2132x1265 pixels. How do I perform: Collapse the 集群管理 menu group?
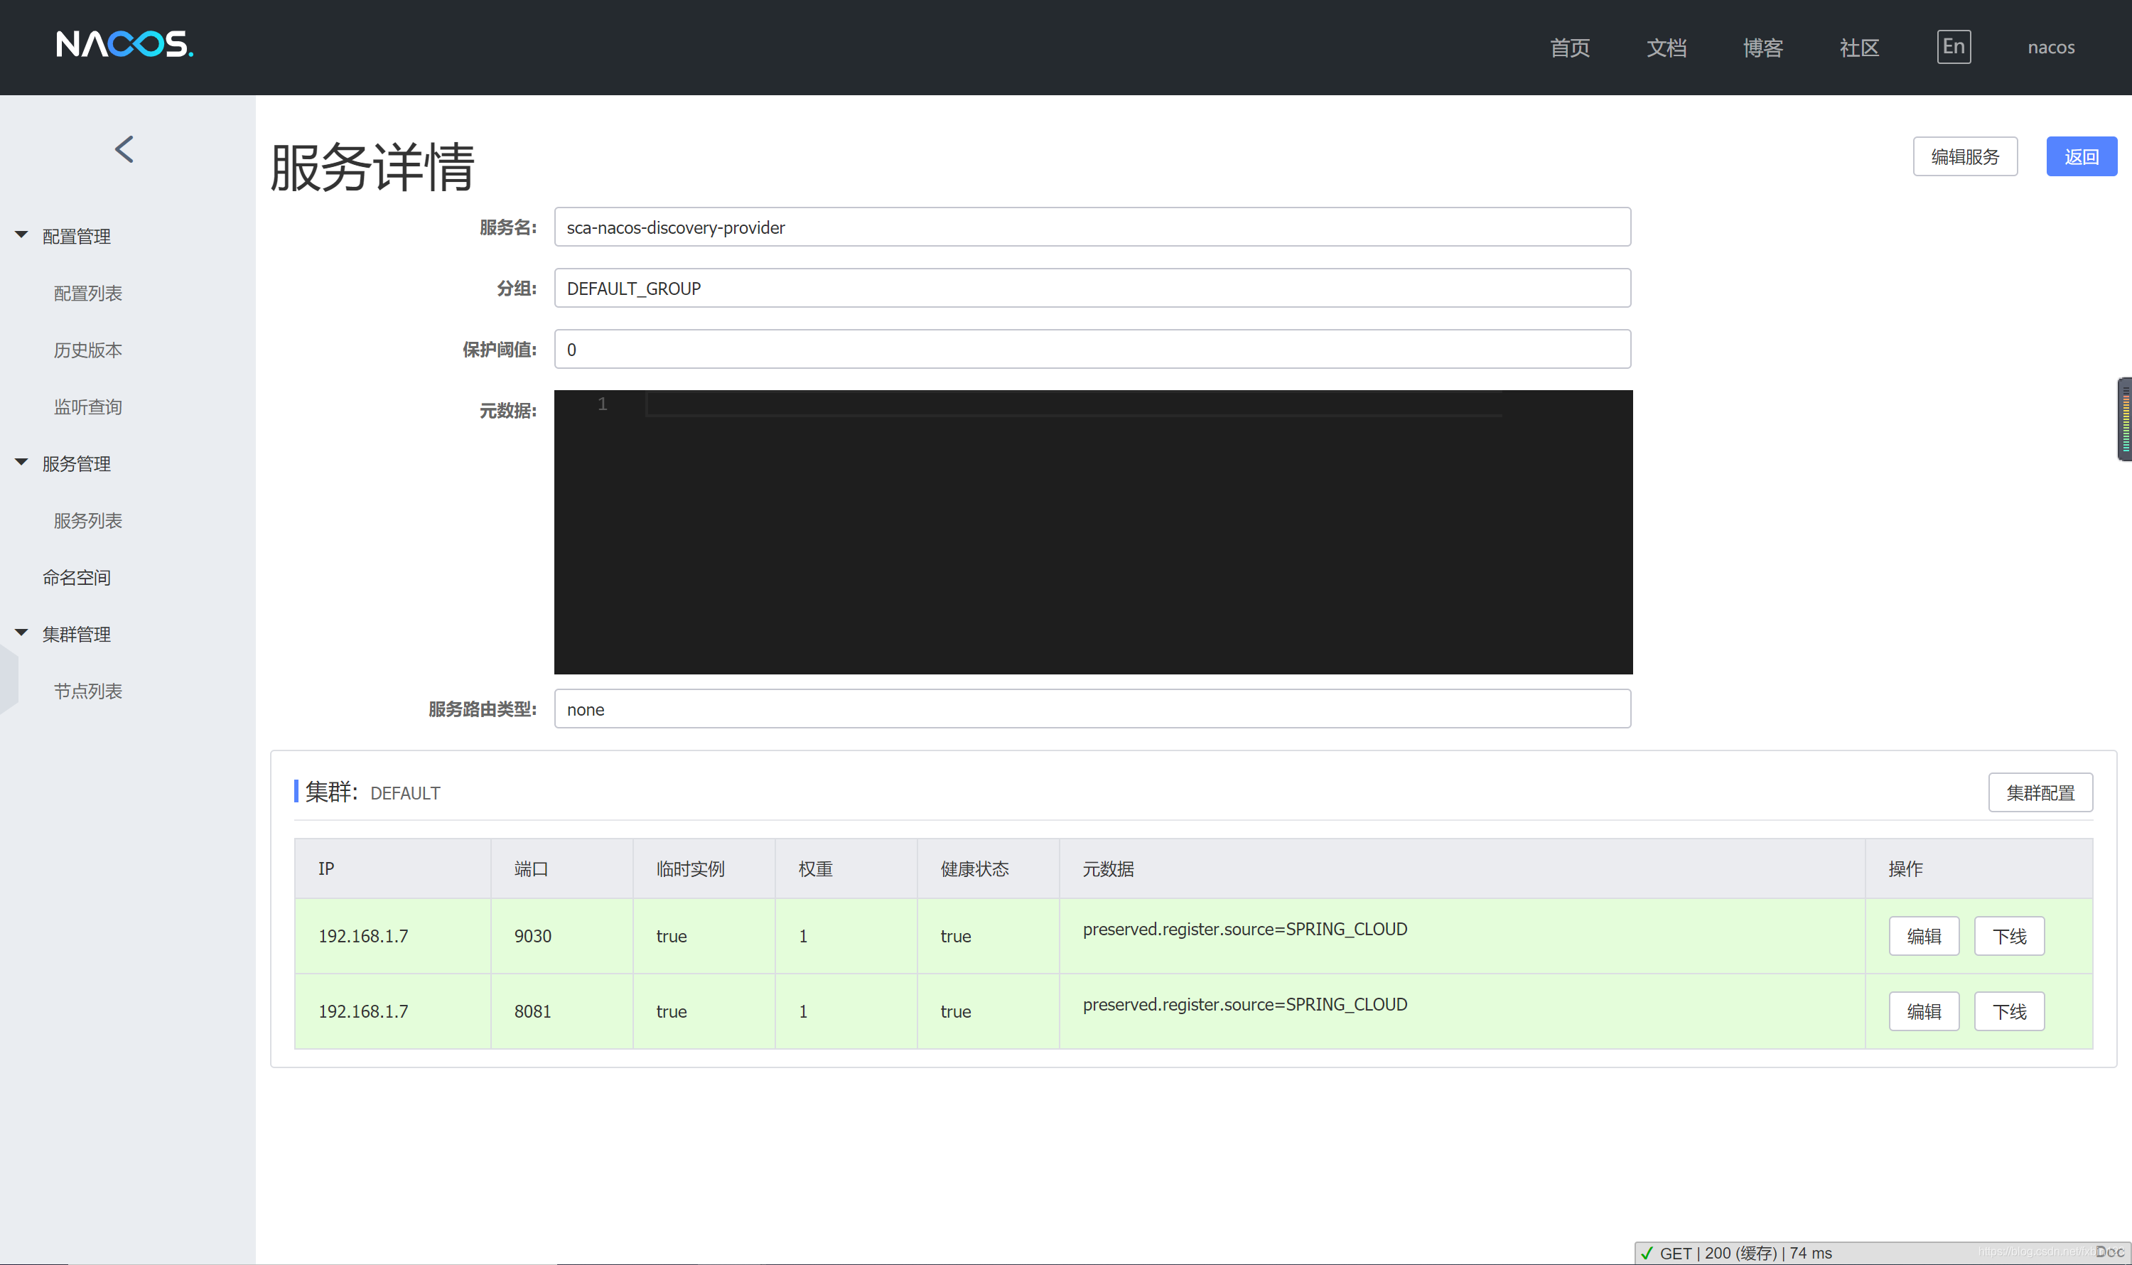22,633
